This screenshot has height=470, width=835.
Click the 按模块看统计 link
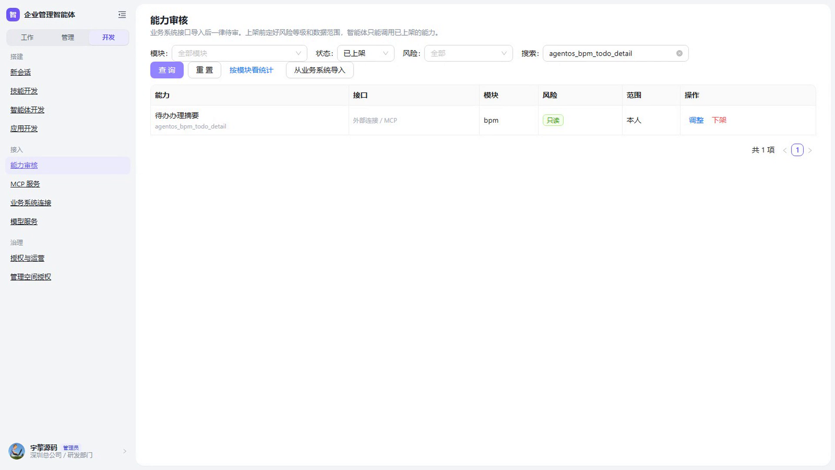tap(251, 70)
